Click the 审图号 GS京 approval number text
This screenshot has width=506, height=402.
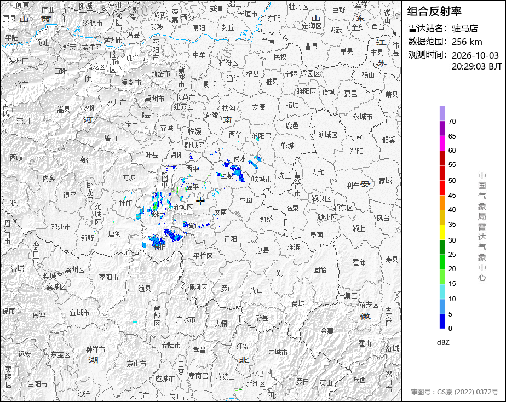click(x=455, y=392)
